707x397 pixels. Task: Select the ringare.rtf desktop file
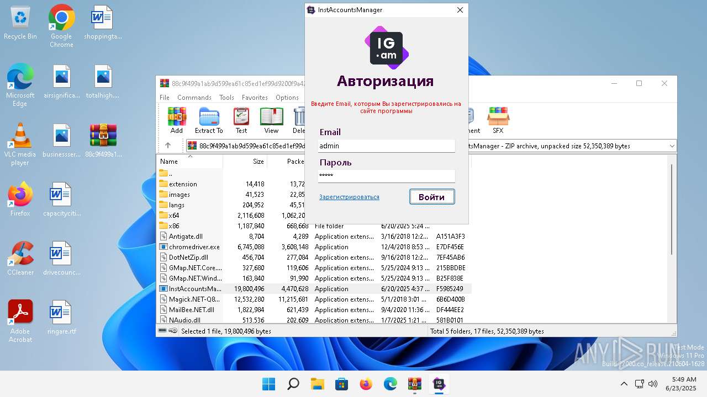point(61,318)
